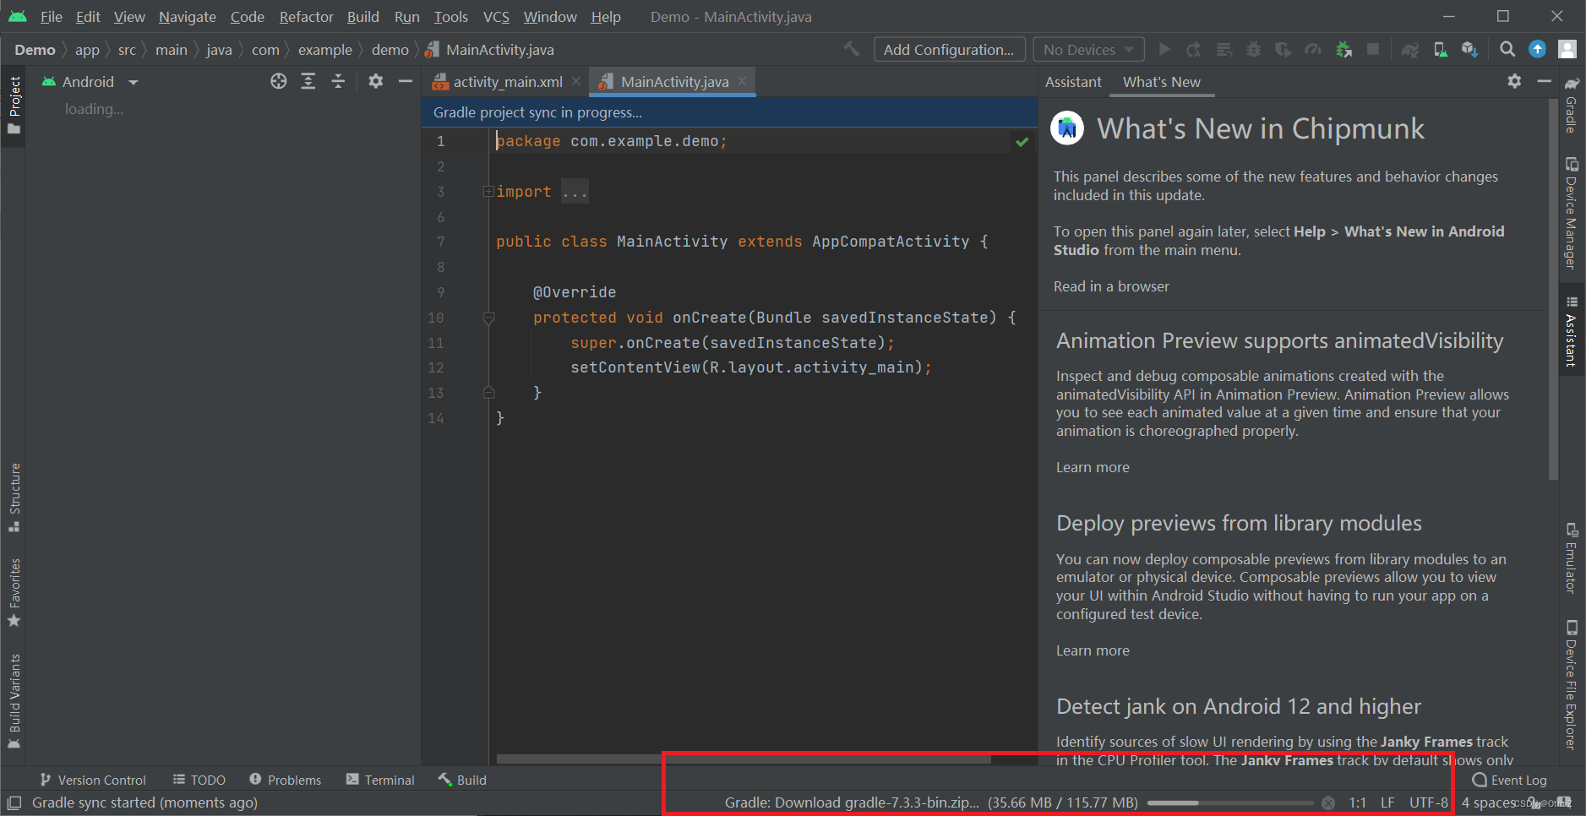Open the Android project view dropdown
The image size is (1586, 816).
[x=90, y=82]
